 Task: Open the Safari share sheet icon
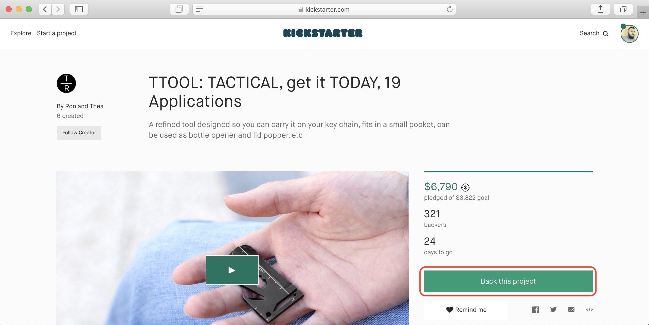point(600,9)
